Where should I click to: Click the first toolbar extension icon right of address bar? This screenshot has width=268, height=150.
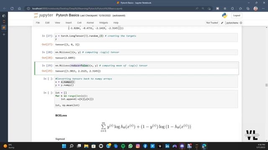pyautogui.click(x=217, y=8)
